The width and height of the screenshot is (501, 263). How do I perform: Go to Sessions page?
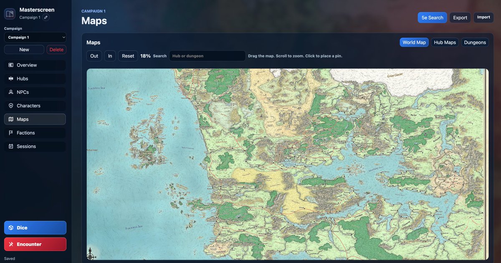coord(35,146)
